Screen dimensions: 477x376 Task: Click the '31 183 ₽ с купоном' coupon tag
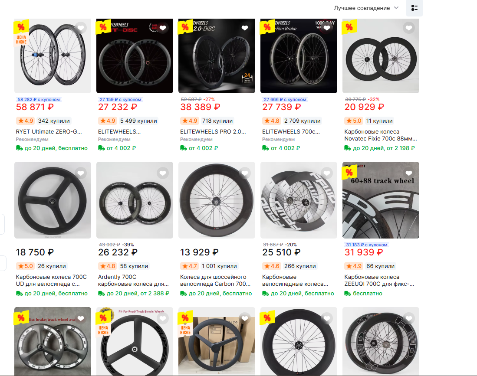pyautogui.click(x=367, y=245)
